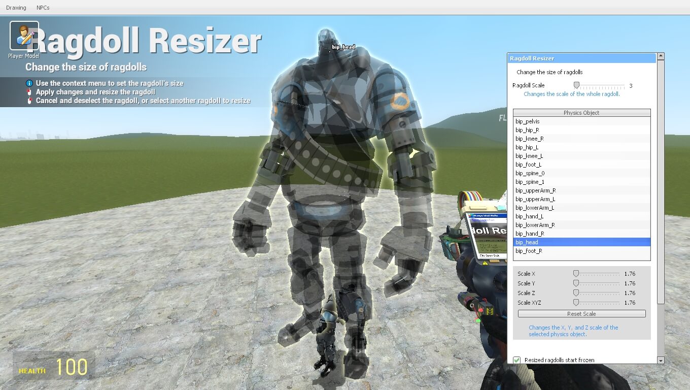Click the panel scrollbar up arrow

[661, 56]
